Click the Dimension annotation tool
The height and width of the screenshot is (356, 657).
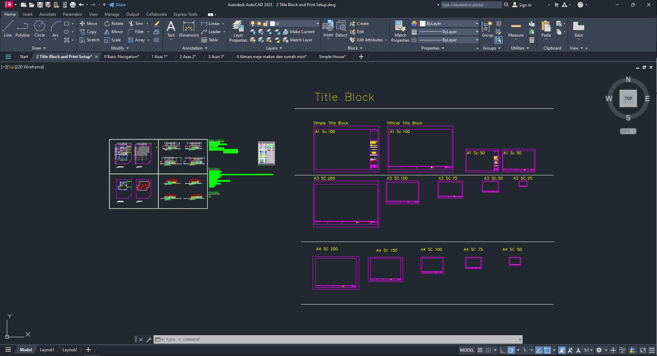tap(188, 29)
